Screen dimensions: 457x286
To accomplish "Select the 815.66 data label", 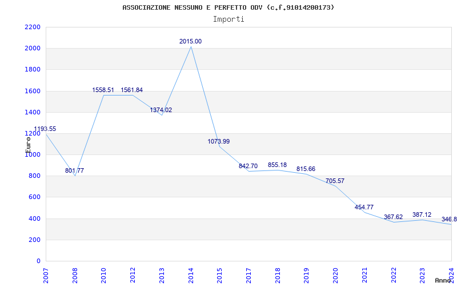I will click(x=306, y=169).
